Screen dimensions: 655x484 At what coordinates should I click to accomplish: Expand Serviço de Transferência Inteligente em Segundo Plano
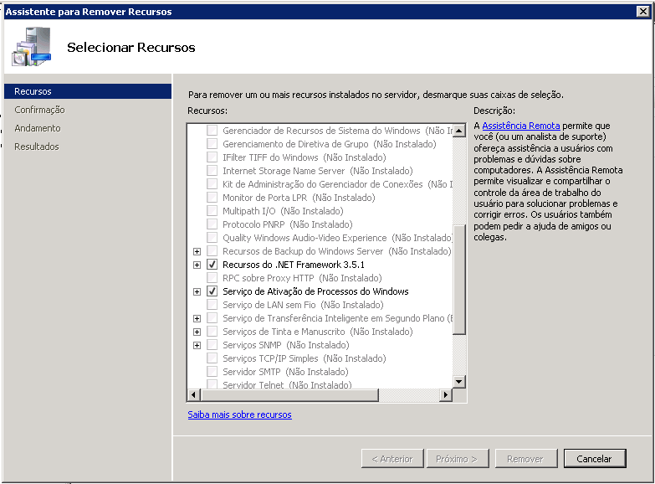click(197, 318)
